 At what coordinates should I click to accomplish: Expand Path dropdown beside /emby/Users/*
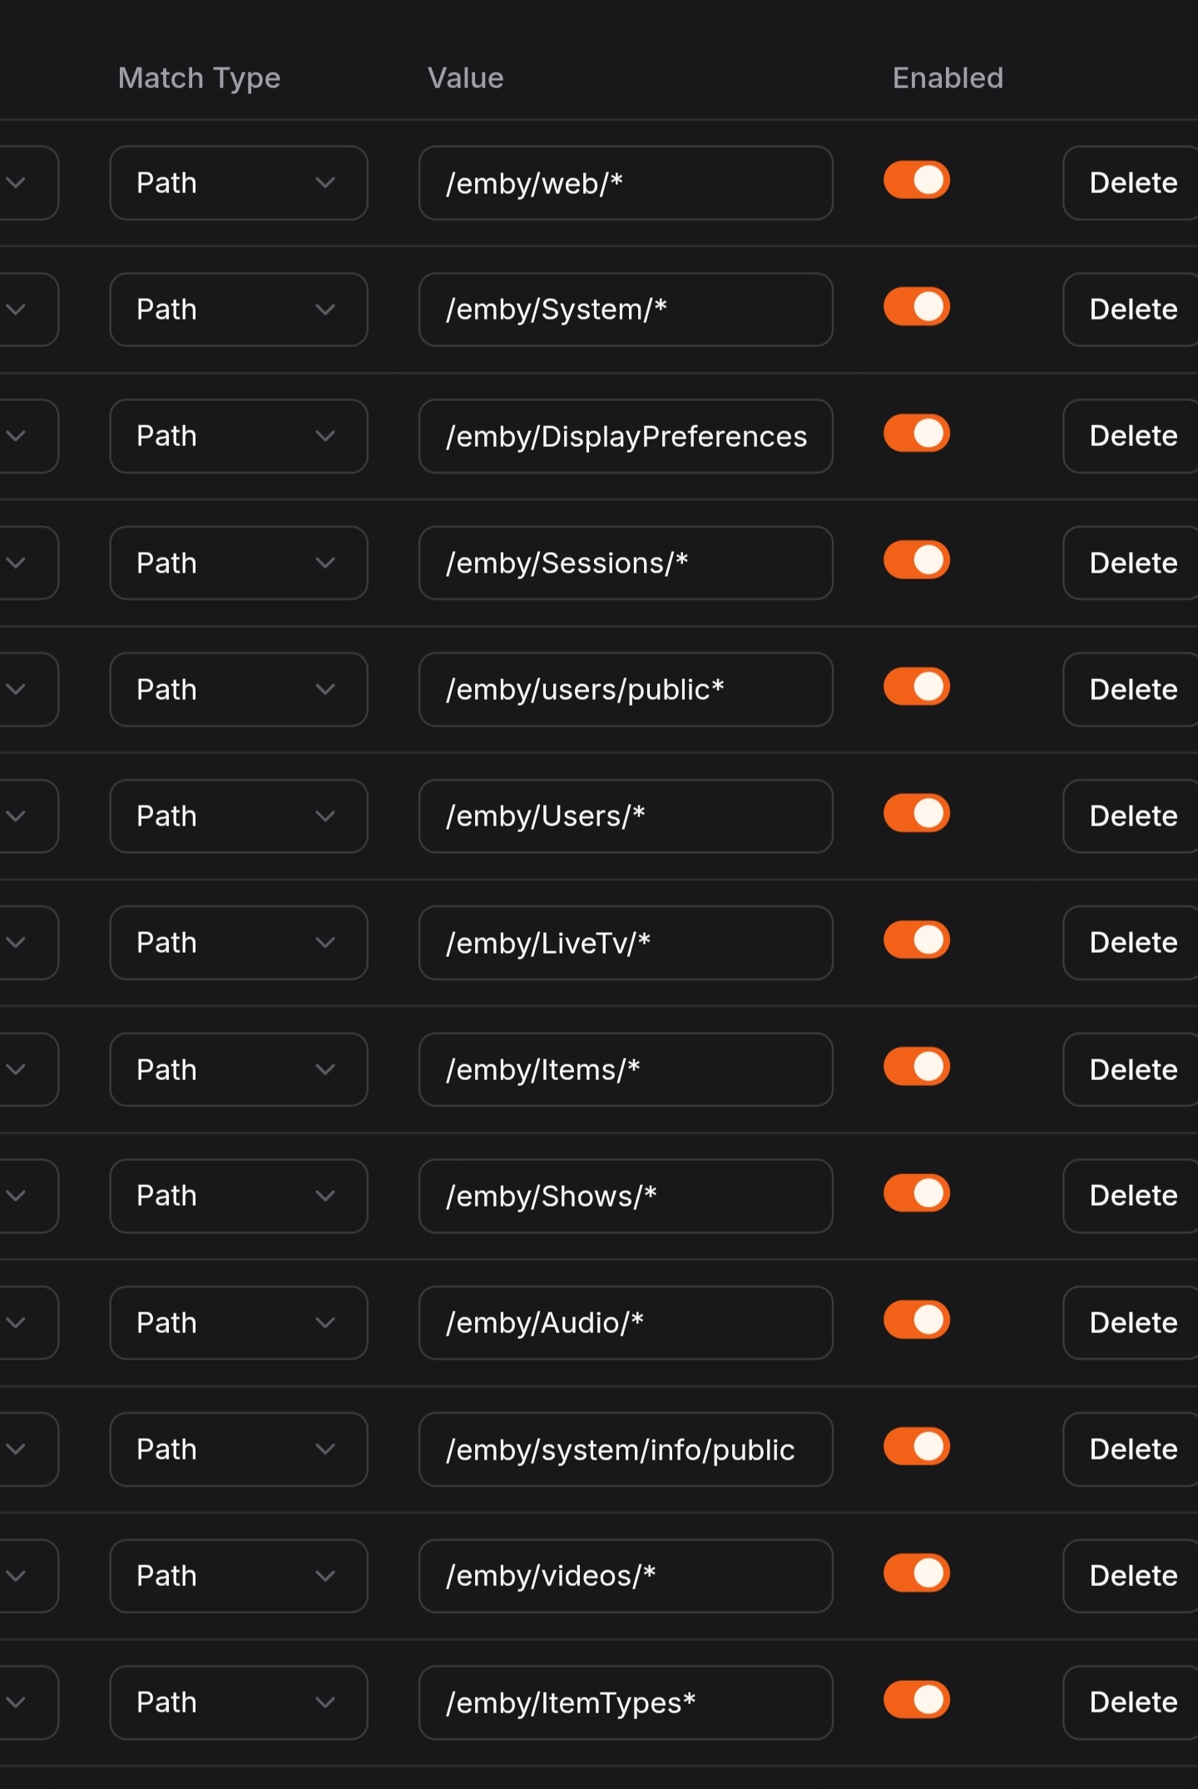tap(239, 816)
